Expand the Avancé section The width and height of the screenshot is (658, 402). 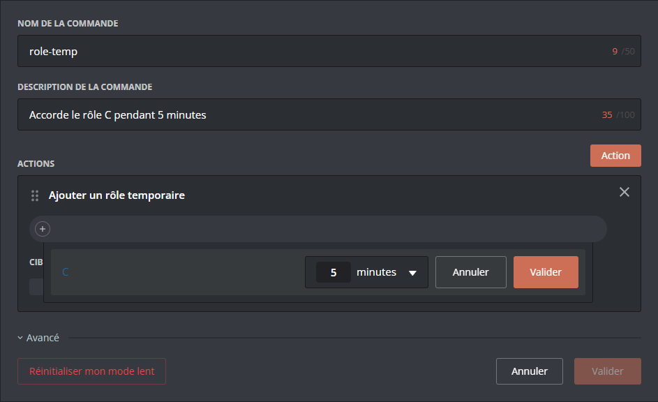click(x=39, y=338)
